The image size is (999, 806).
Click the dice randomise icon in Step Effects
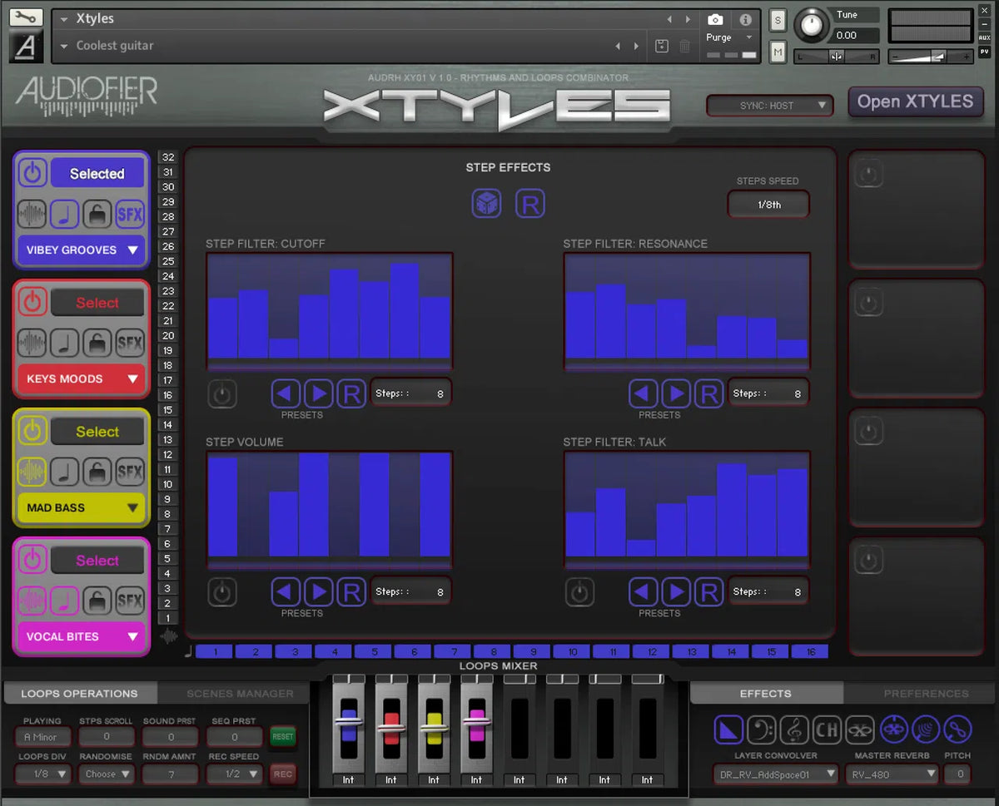[x=487, y=203]
